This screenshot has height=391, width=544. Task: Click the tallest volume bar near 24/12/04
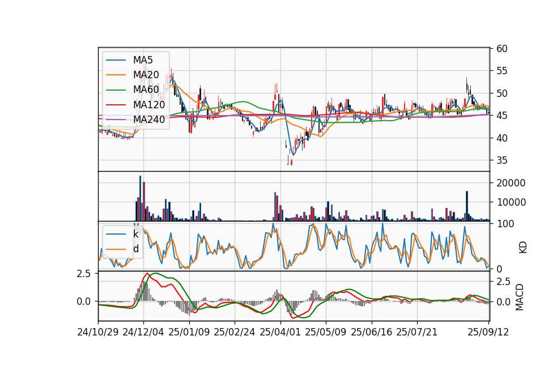[x=140, y=198]
